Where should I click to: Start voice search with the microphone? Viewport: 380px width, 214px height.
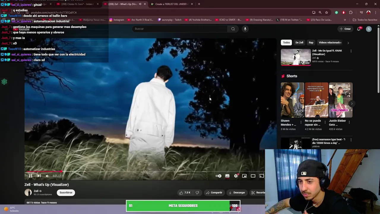[245, 29]
